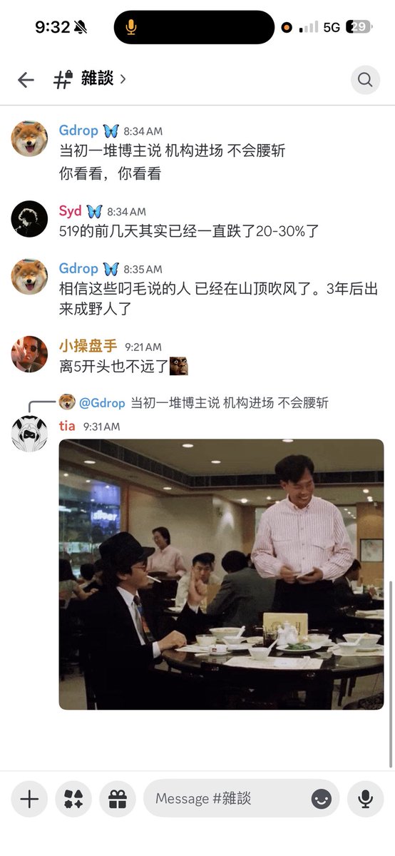The image size is (395, 856).
Task: Tap 小操盘手's avatar picture
Action: (29, 355)
